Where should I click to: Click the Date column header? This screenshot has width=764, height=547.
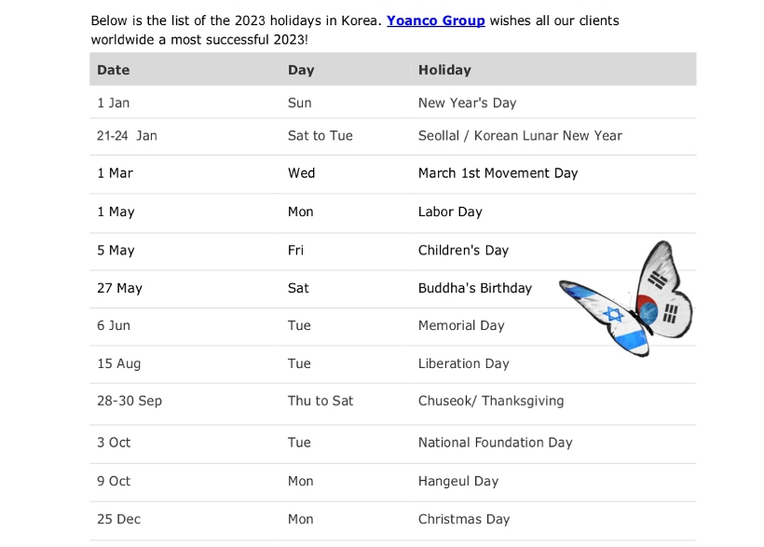click(x=114, y=70)
